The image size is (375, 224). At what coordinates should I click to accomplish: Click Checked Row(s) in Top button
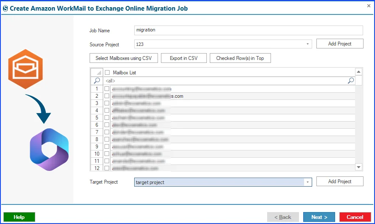(x=240, y=58)
